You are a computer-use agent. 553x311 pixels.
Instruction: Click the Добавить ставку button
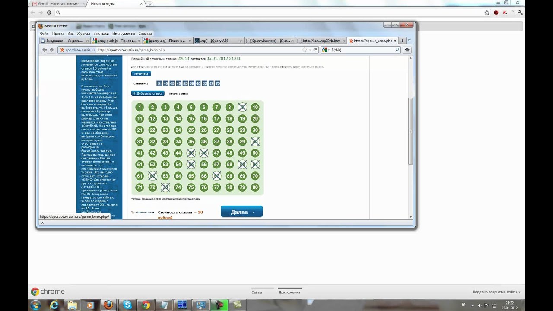point(148,93)
